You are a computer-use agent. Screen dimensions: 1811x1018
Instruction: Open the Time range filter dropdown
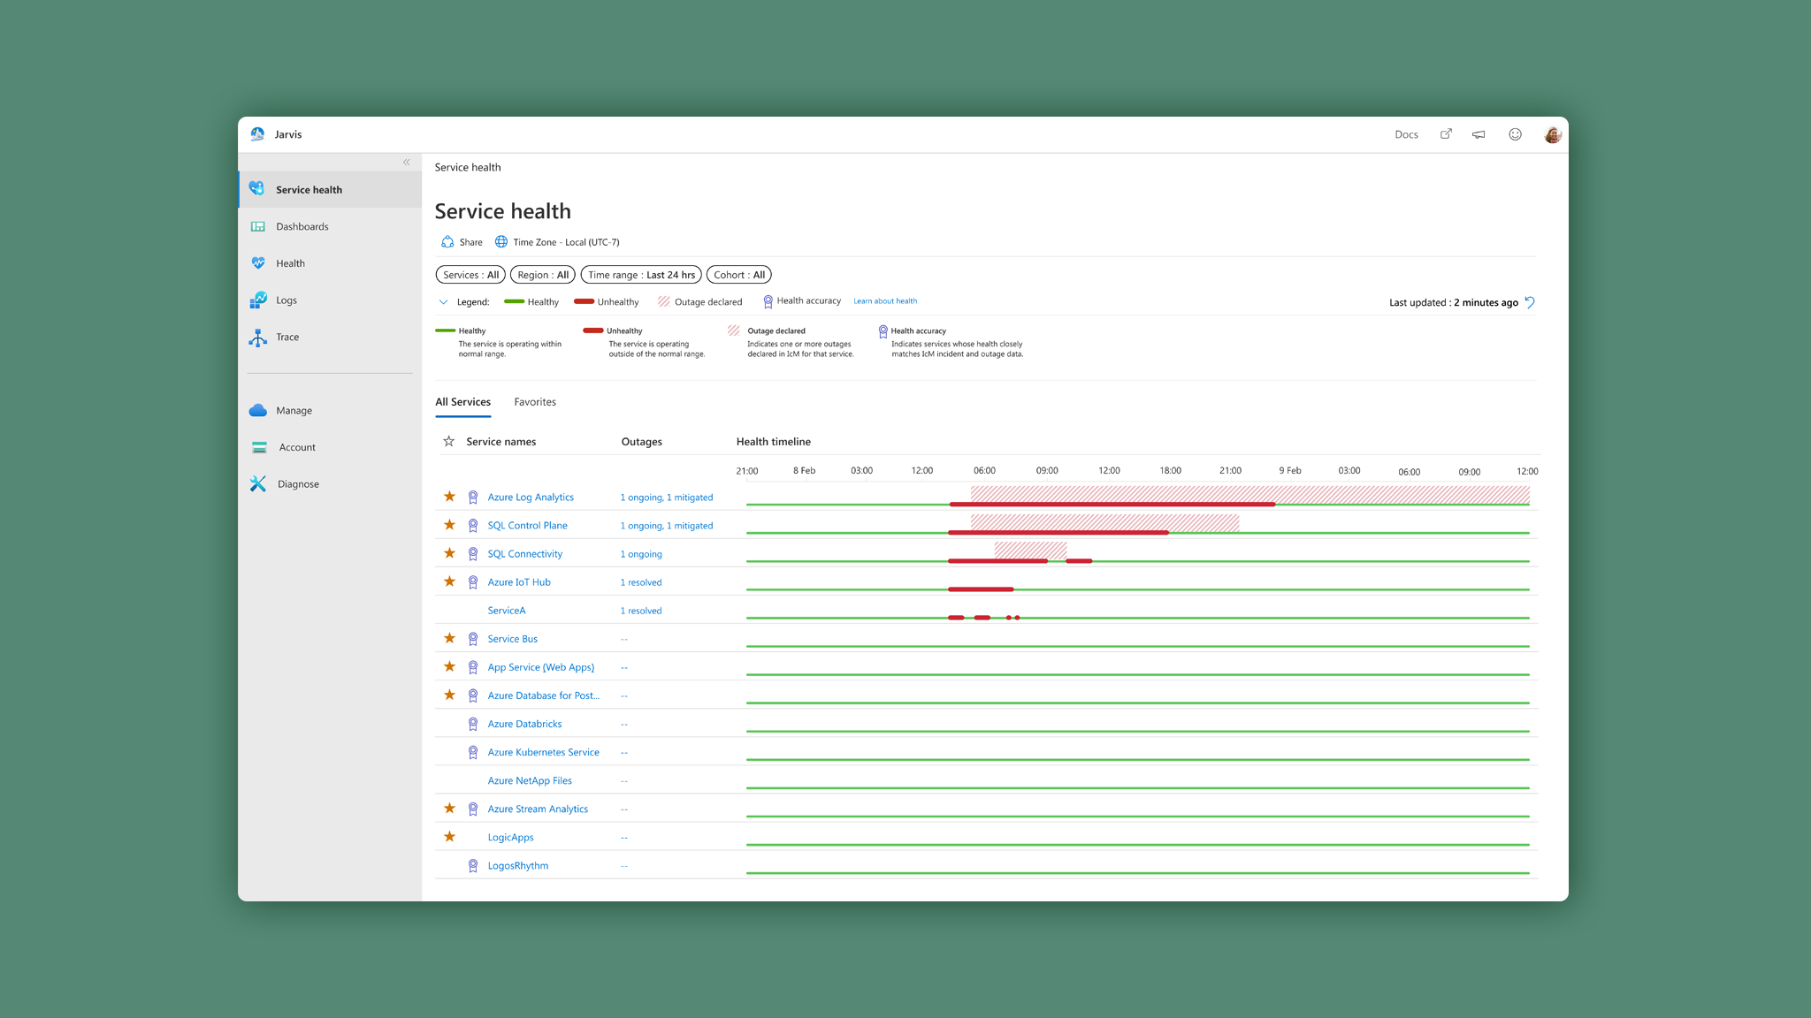pos(641,275)
